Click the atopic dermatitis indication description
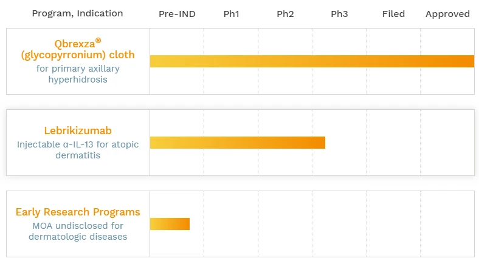The image size is (479, 264). click(78, 149)
